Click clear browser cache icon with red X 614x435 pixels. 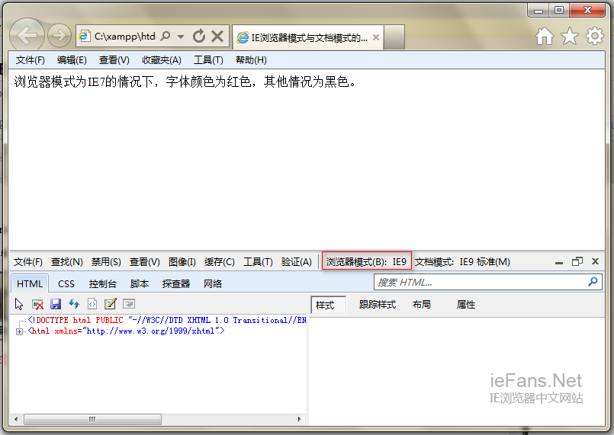point(37,304)
